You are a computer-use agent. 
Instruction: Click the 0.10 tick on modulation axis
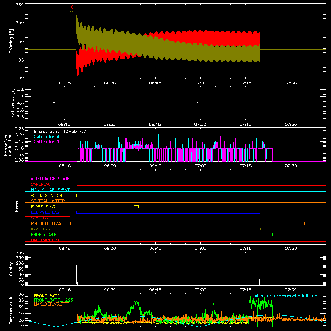(19, 148)
